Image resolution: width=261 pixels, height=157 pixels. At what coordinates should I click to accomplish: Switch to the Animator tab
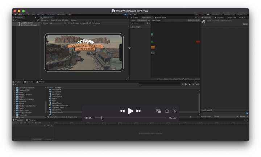tap(146, 17)
